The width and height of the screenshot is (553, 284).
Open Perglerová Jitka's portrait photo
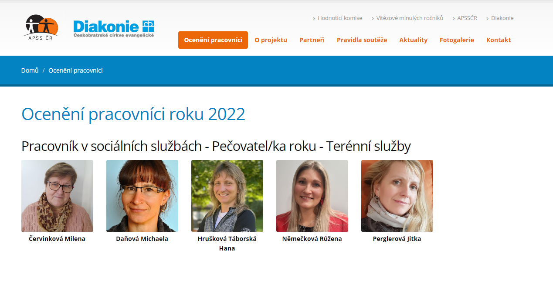pos(397,196)
